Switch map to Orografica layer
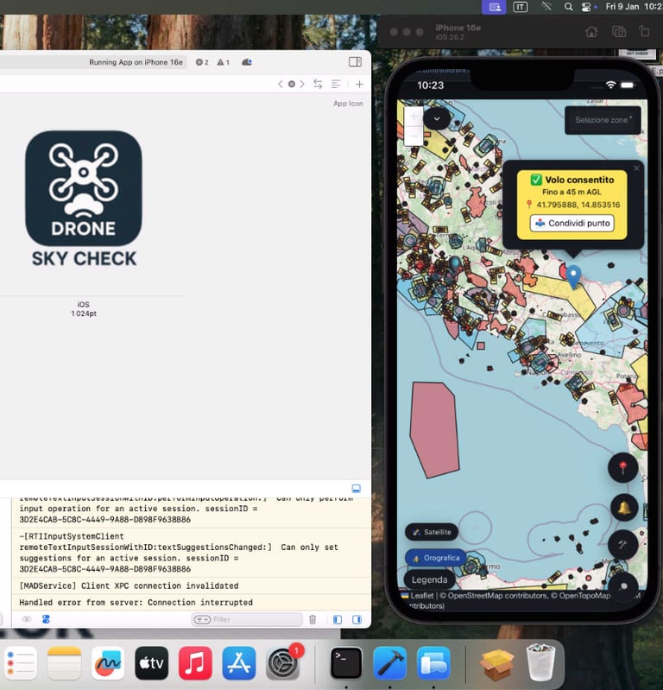This screenshot has width=663, height=690. (436, 558)
